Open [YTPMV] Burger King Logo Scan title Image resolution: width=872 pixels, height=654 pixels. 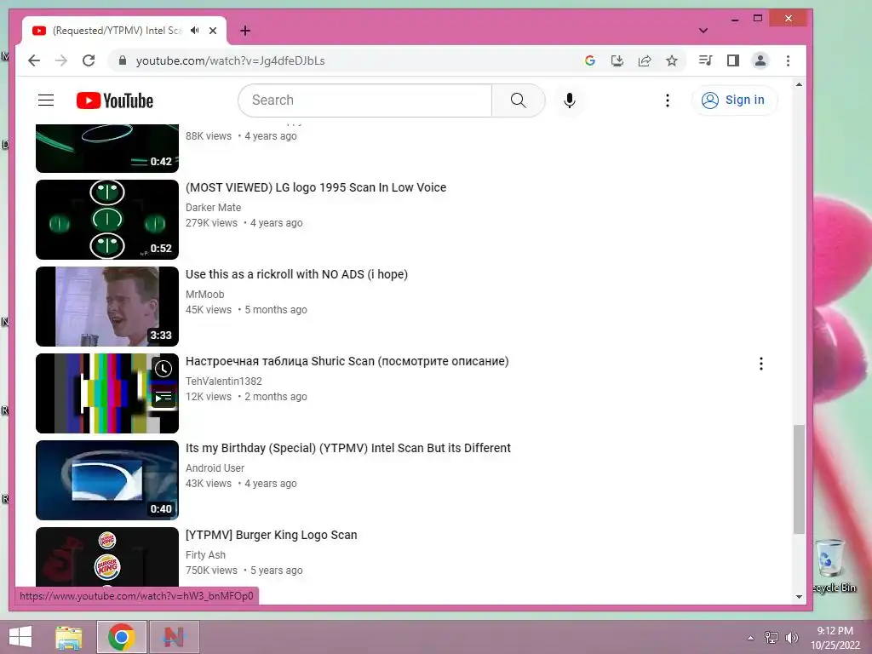tap(272, 535)
